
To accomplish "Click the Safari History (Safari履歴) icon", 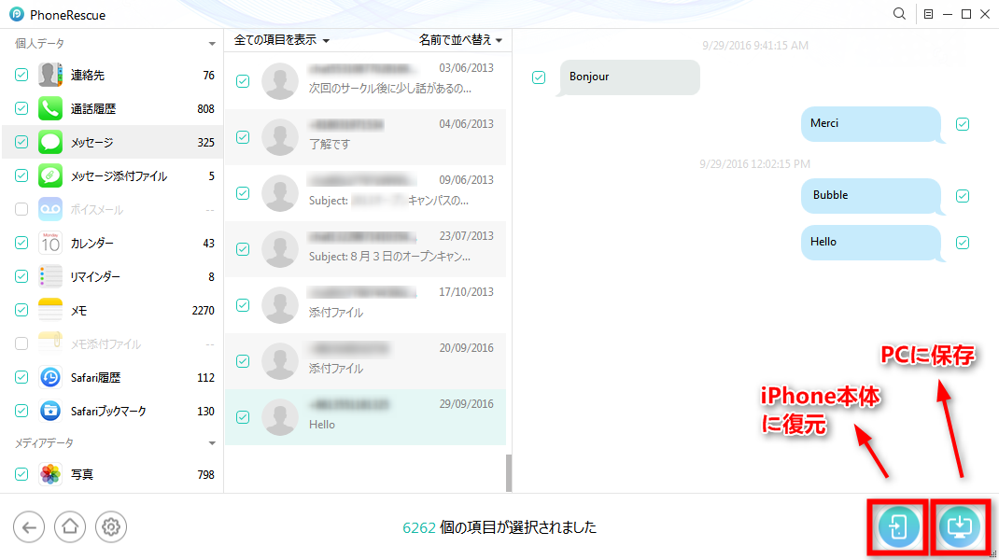I will 50,377.
